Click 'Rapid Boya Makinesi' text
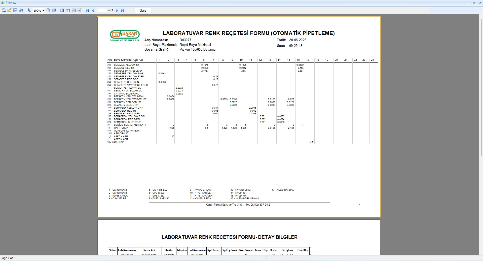Image resolution: width=483 pixels, height=261 pixels. coord(195,45)
